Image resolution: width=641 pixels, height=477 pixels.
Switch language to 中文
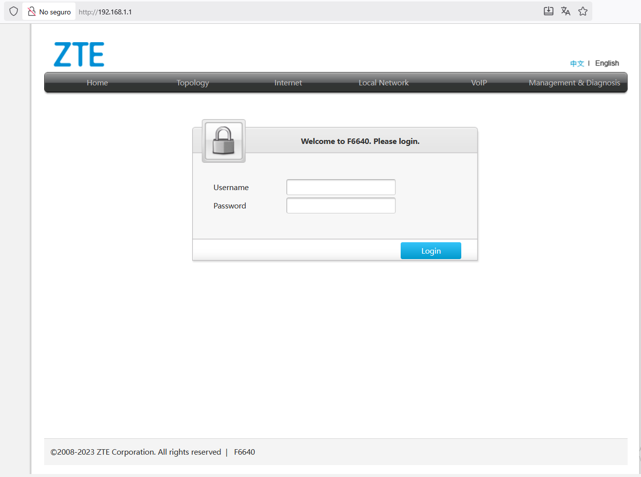click(x=577, y=64)
